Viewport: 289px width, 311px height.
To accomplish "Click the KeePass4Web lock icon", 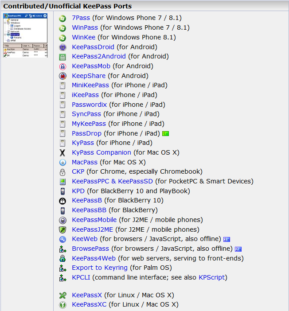I will pos(62,259).
